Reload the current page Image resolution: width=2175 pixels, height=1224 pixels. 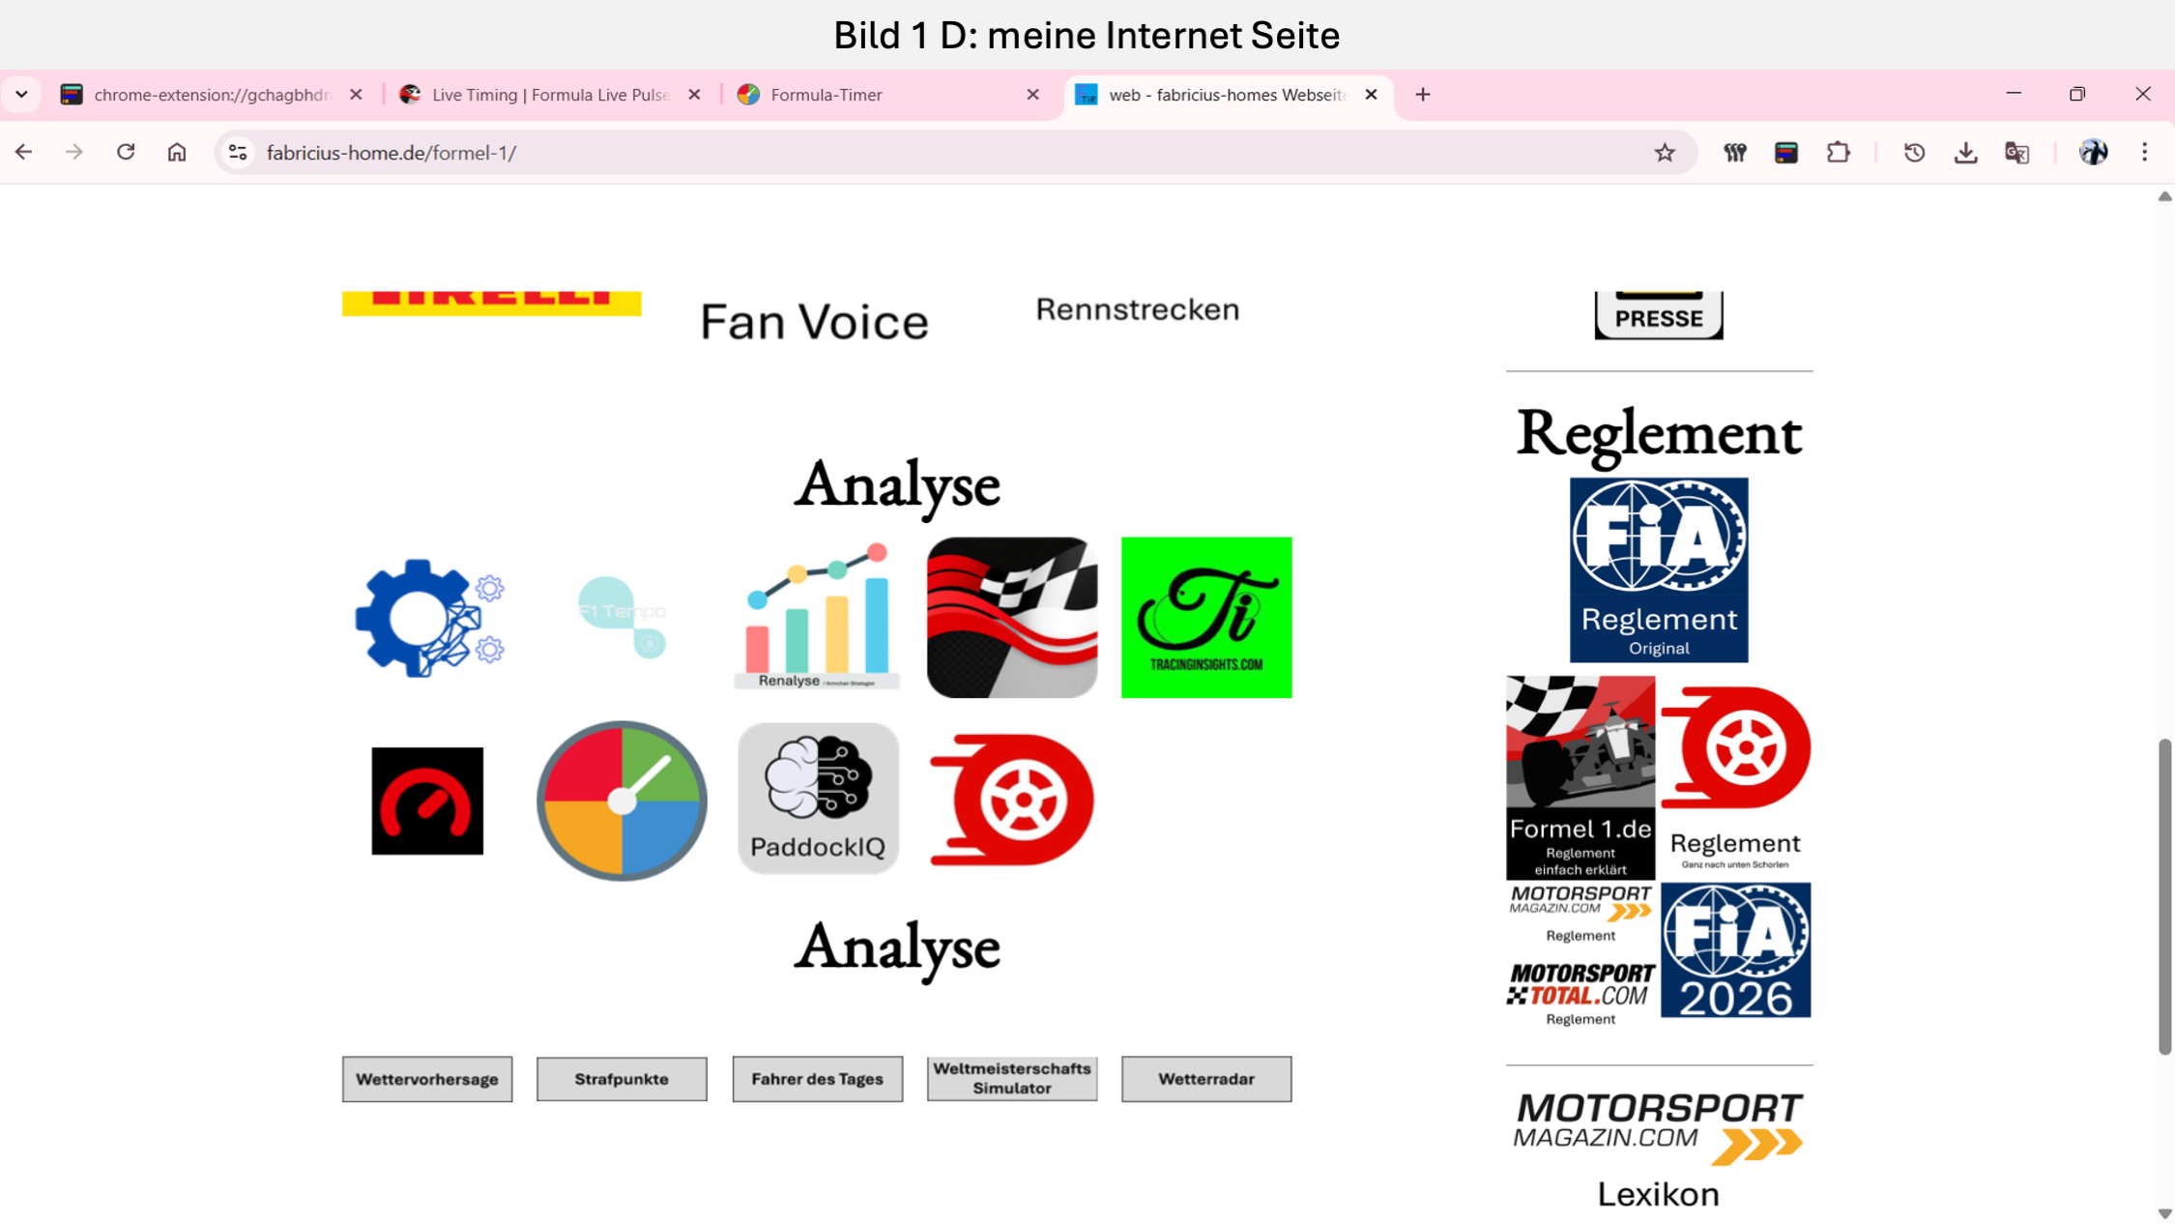[126, 153]
